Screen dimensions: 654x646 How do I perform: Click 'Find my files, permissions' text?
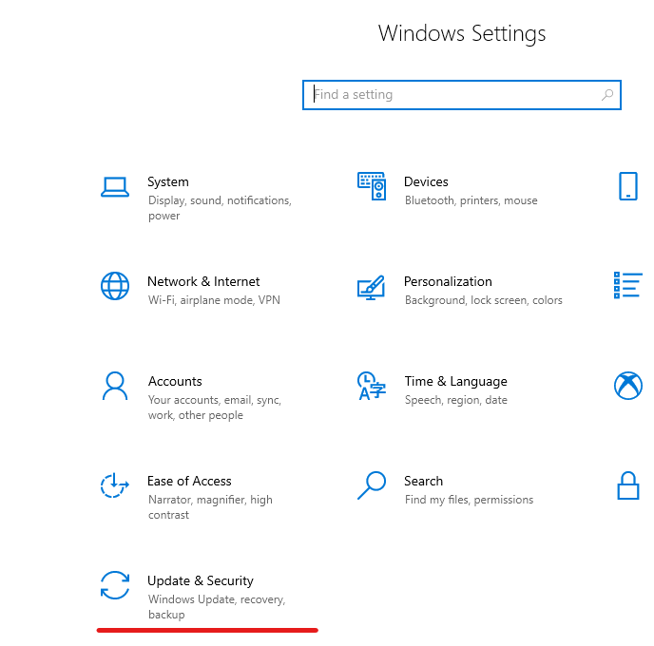tap(469, 500)
